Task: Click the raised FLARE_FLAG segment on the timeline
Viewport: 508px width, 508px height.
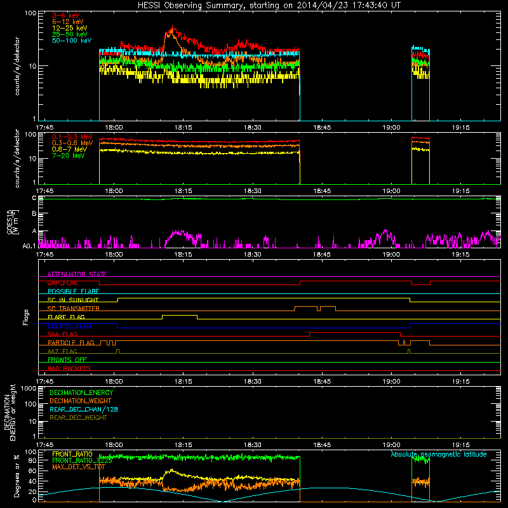Action: [180, 316]
